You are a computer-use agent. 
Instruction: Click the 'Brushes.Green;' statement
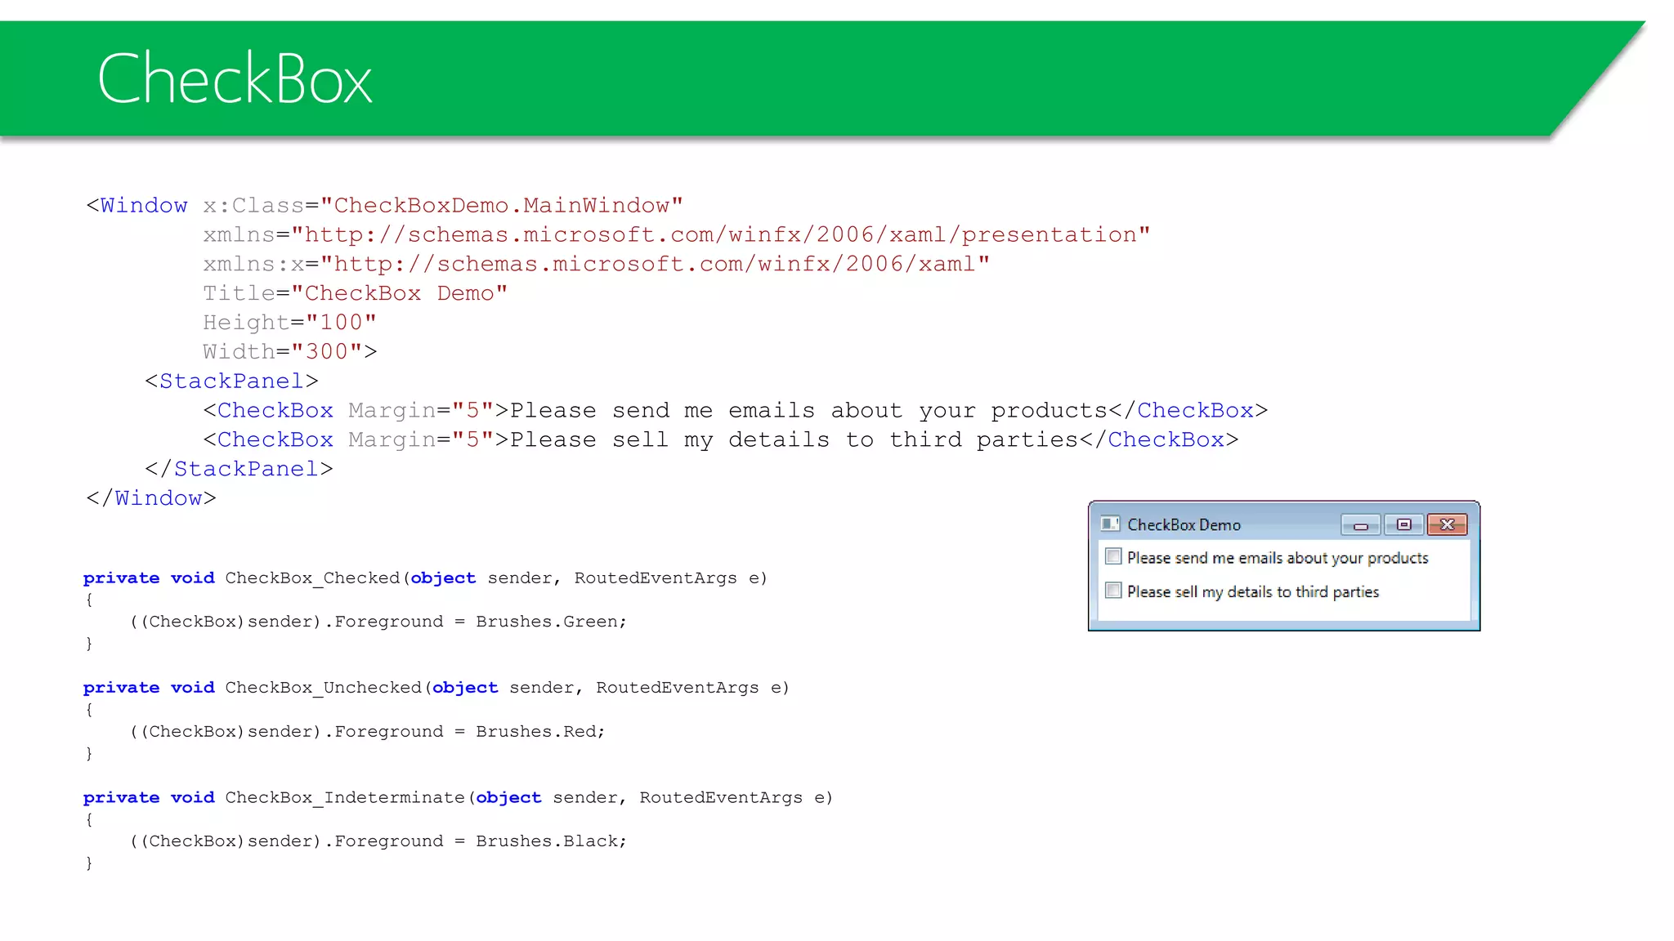(378, 622)
